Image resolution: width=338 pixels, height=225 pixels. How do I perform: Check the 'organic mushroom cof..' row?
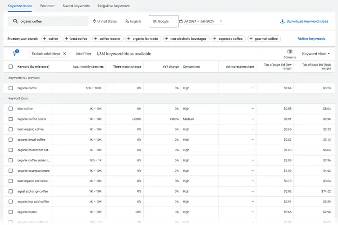coord(10,150)
